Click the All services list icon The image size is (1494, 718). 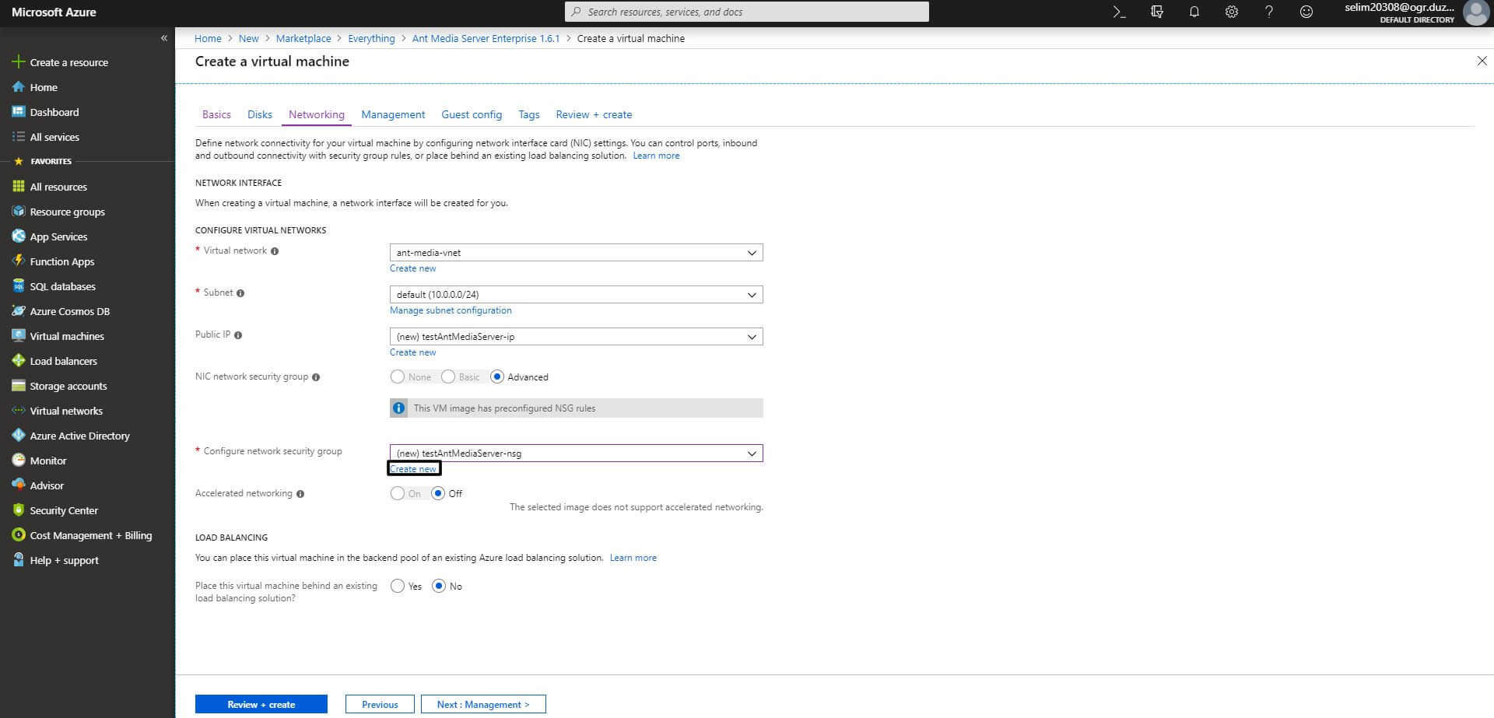point(19,137)
